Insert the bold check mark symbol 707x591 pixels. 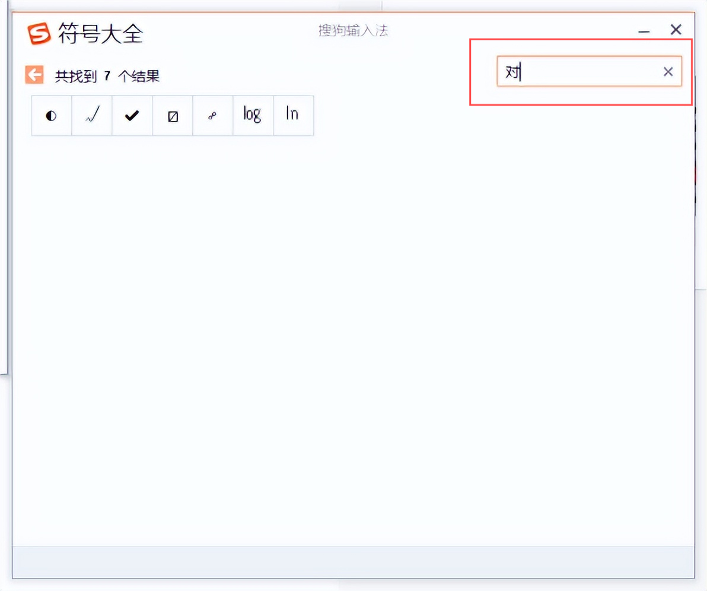[132, 116]
